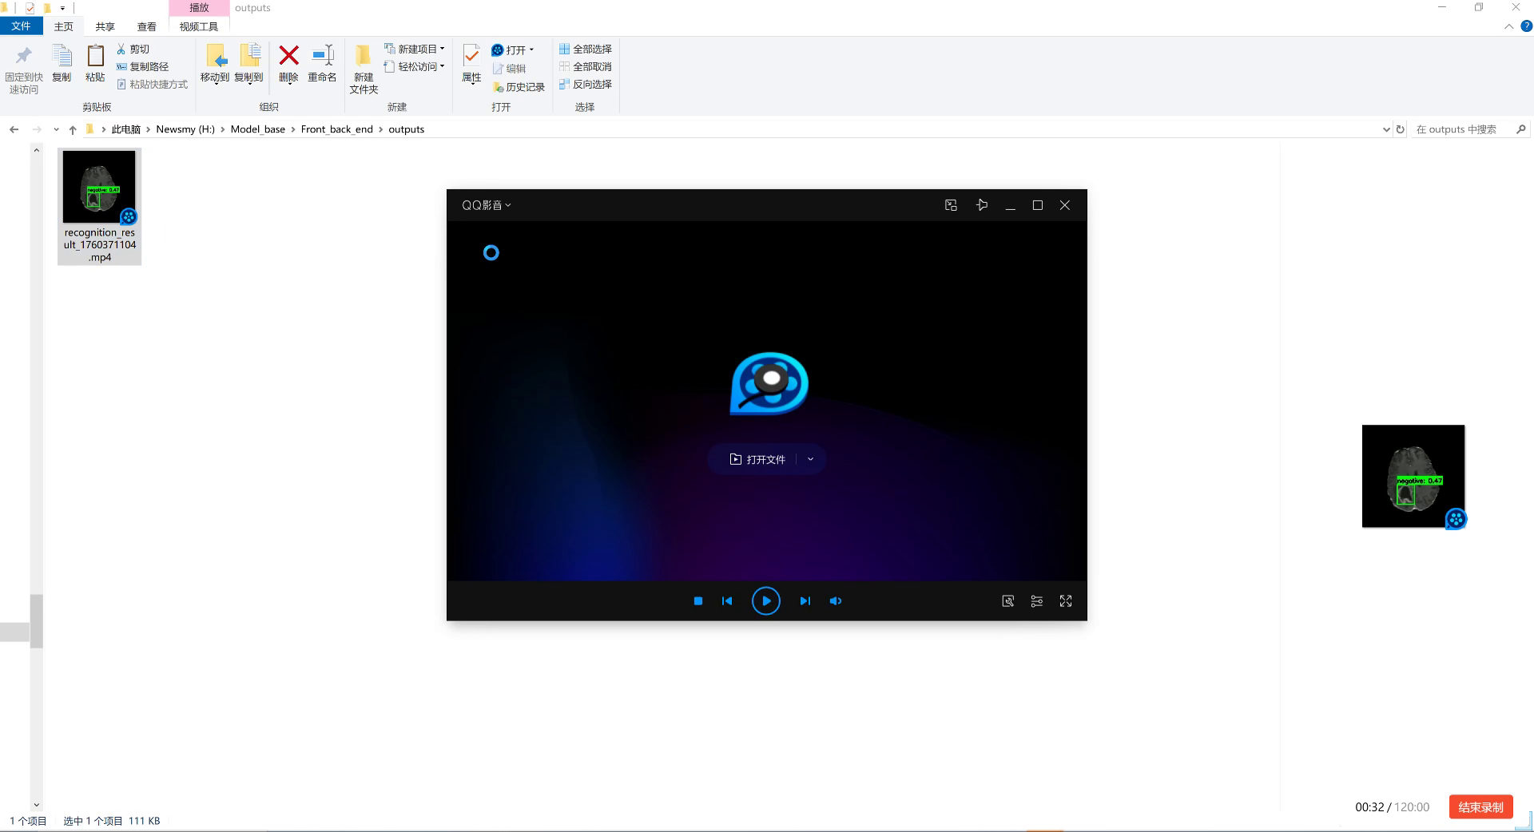This screenshot has height=832, width=1534.
Task: Switch to the 共享 ribbon tab
Action: (x=105, y=26)
